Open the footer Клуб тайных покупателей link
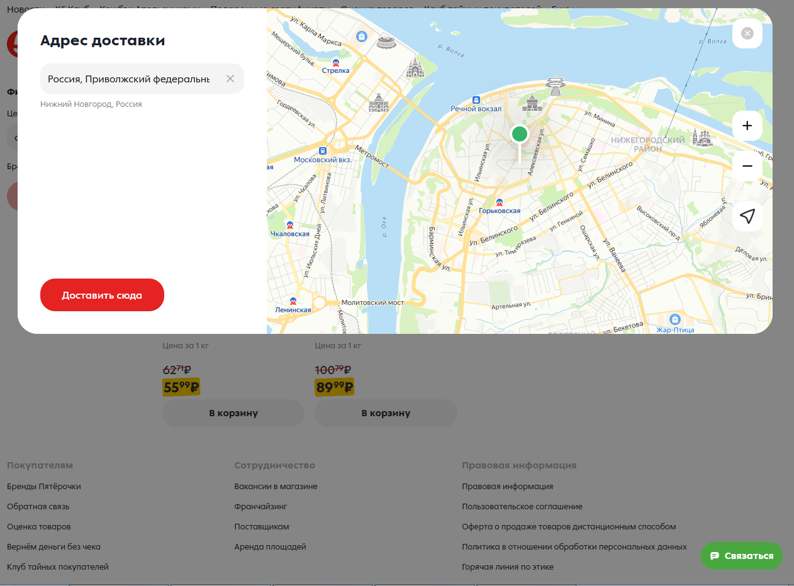This screenshot has height=586, width=794. 58,567
